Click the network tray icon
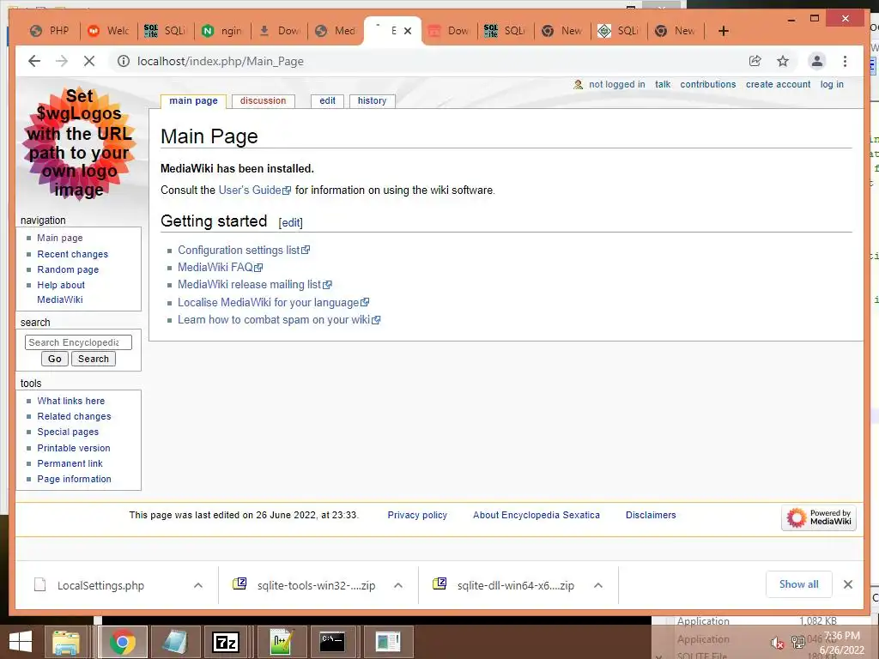 click(x=797, y=642)
